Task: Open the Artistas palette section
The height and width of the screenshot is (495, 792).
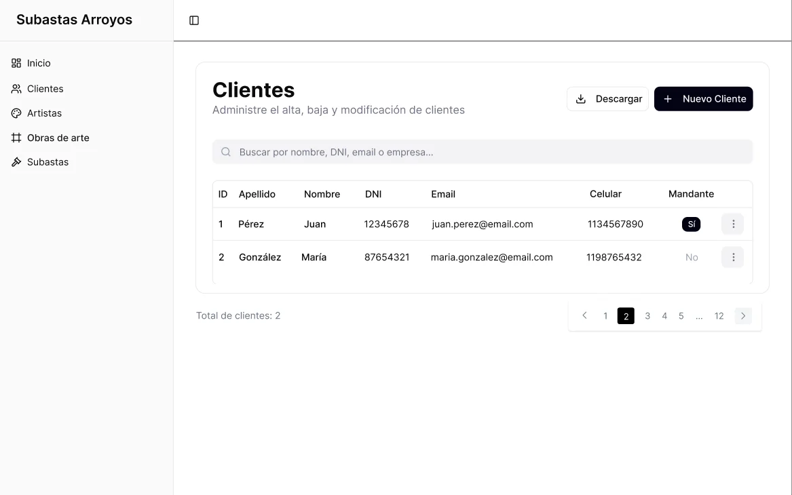Action: (37, 113)
